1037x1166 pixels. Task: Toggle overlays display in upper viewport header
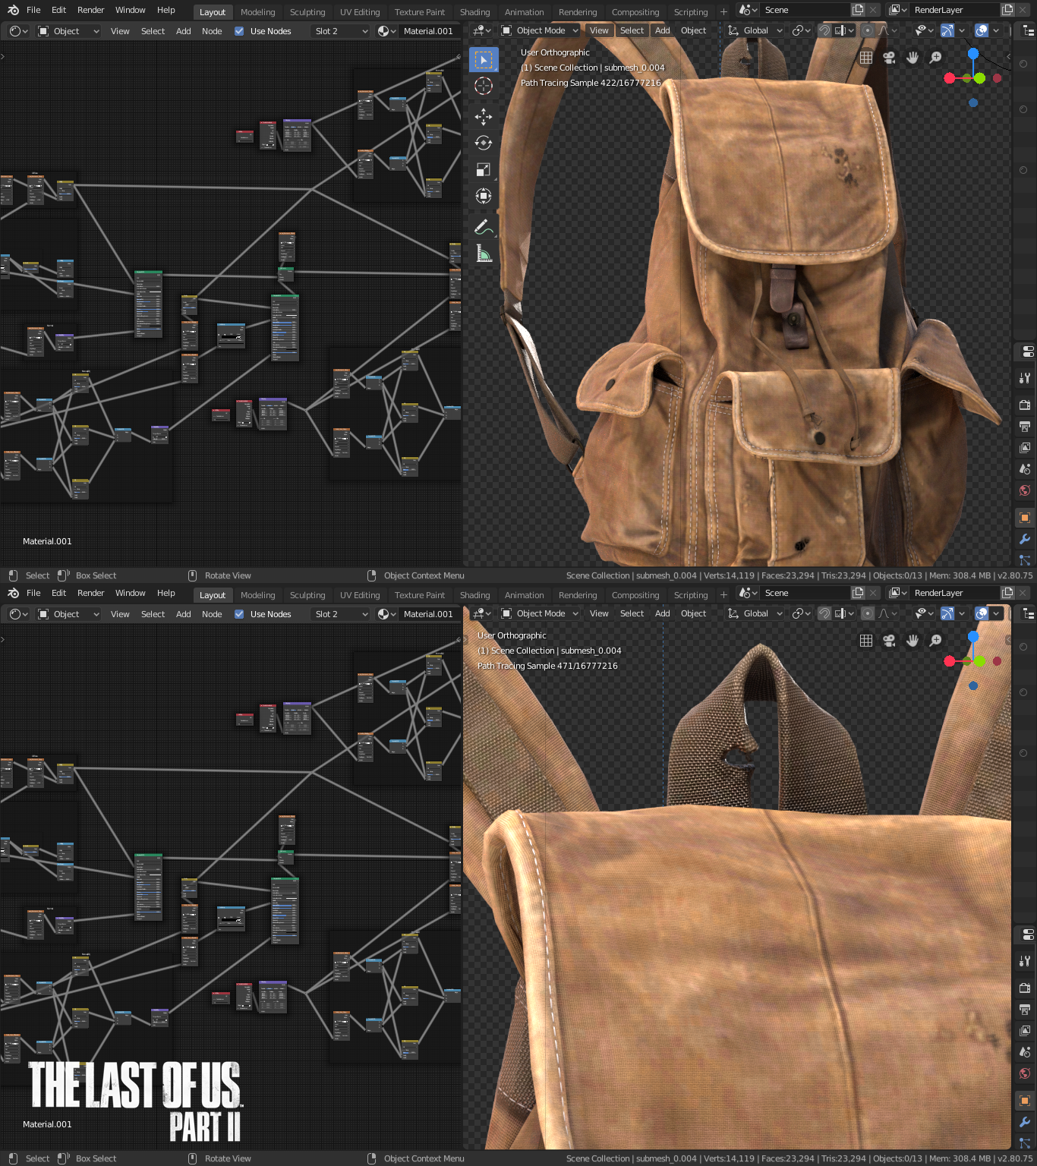tap(982, 30)
